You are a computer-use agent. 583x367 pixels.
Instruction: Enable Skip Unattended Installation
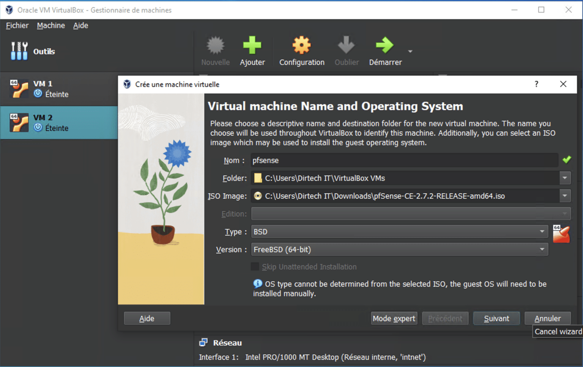pos(254,267)
